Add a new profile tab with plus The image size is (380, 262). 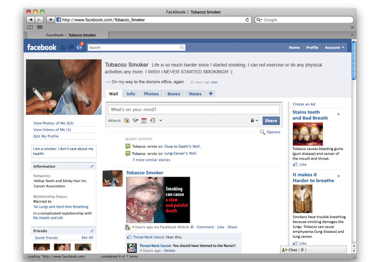click(x=211, y=93)
